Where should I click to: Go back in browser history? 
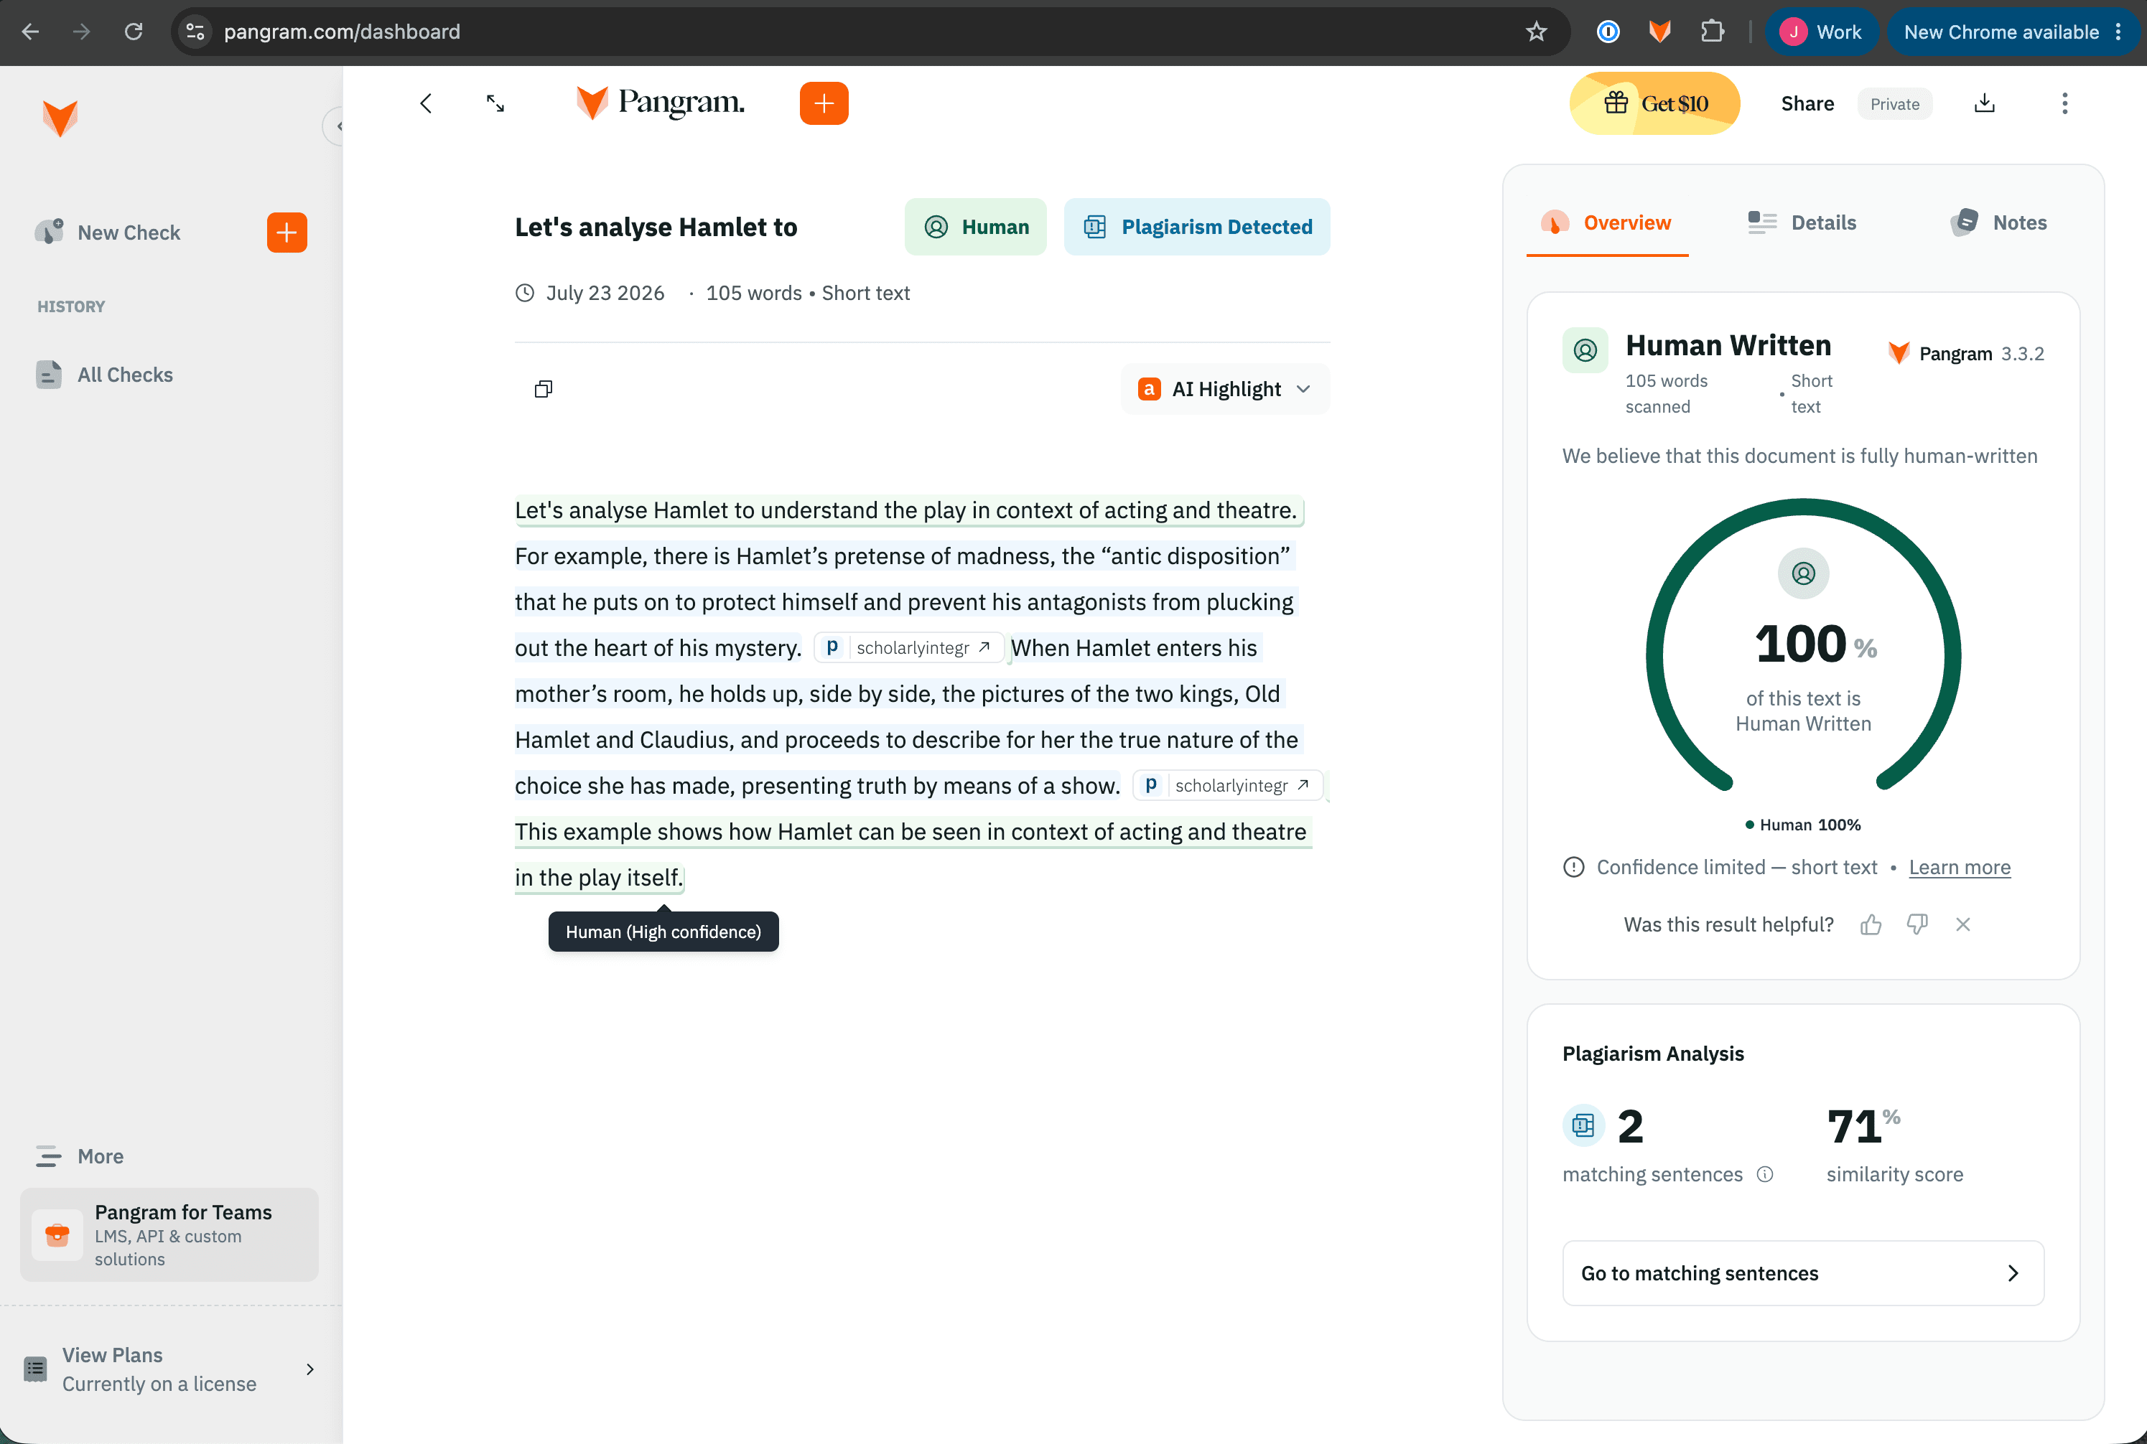[x=30, y=32]
